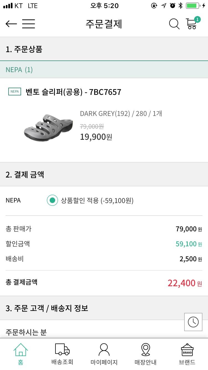Select the product discount radio button
208x370 pixels.
pos(52,200)
